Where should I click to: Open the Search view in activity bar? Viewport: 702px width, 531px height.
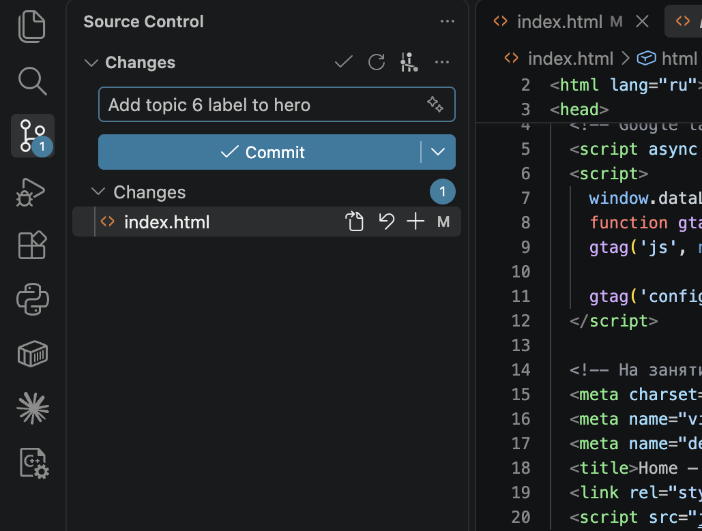[x=32, y=81]
